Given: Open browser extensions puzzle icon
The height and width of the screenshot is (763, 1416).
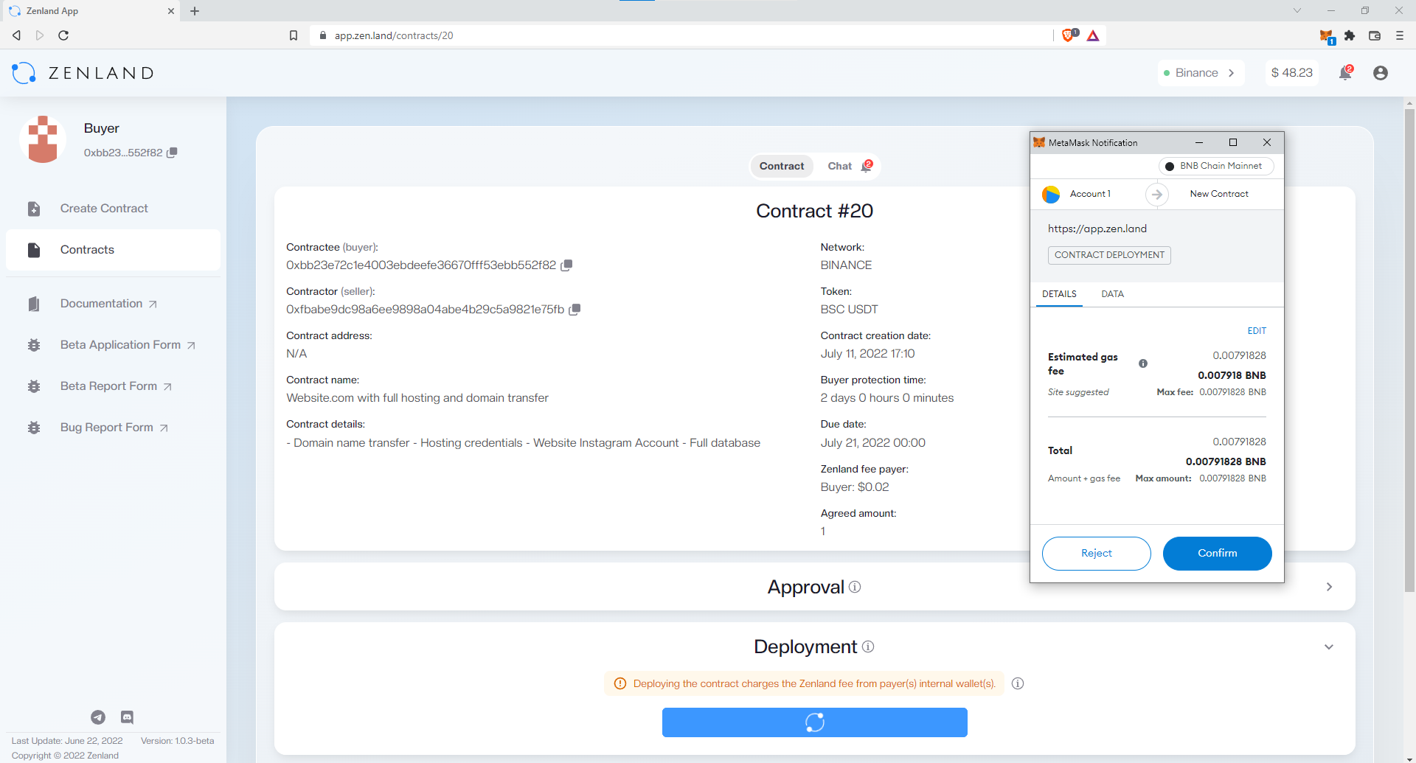Looking at the screenshot, I should 1350,35.
